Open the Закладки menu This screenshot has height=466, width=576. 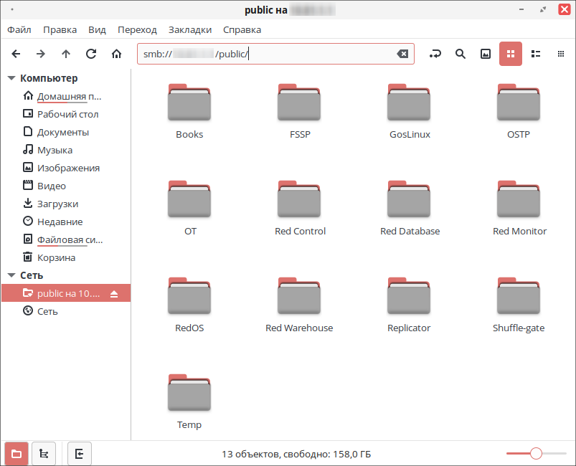pyautogui.click(x=190, y=29)
